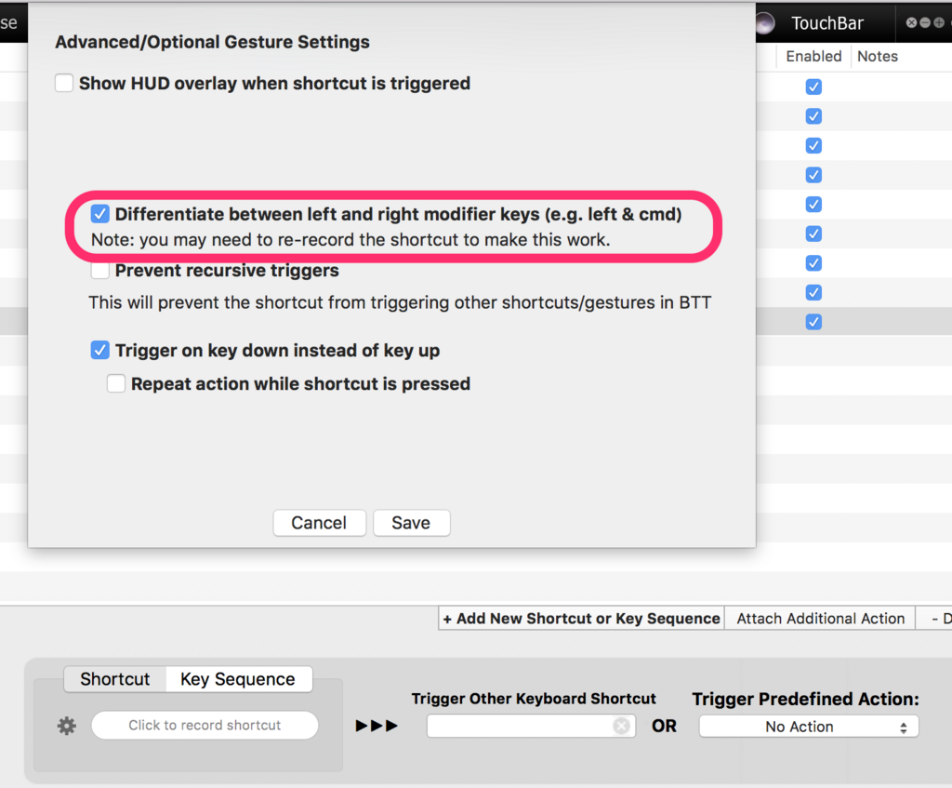Uncheck Trigger on key down instead of key up

100,350
